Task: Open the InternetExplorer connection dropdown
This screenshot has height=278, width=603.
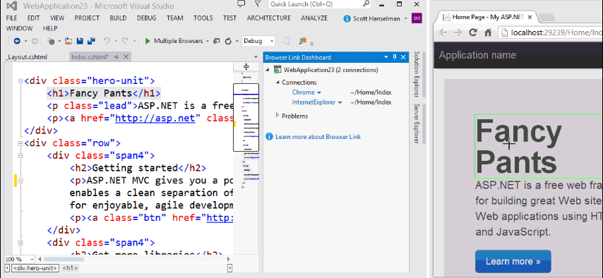Action: (340, 103)
